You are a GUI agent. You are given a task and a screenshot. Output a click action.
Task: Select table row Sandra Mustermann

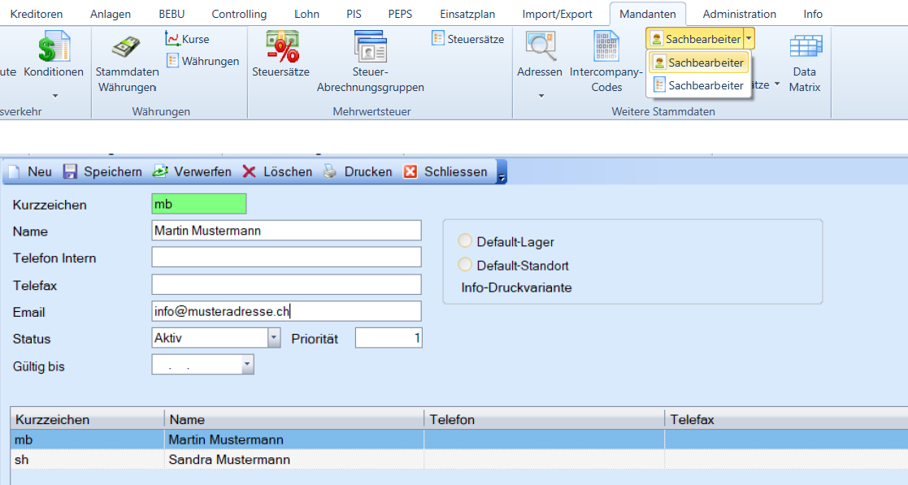[x=459, y=460]
